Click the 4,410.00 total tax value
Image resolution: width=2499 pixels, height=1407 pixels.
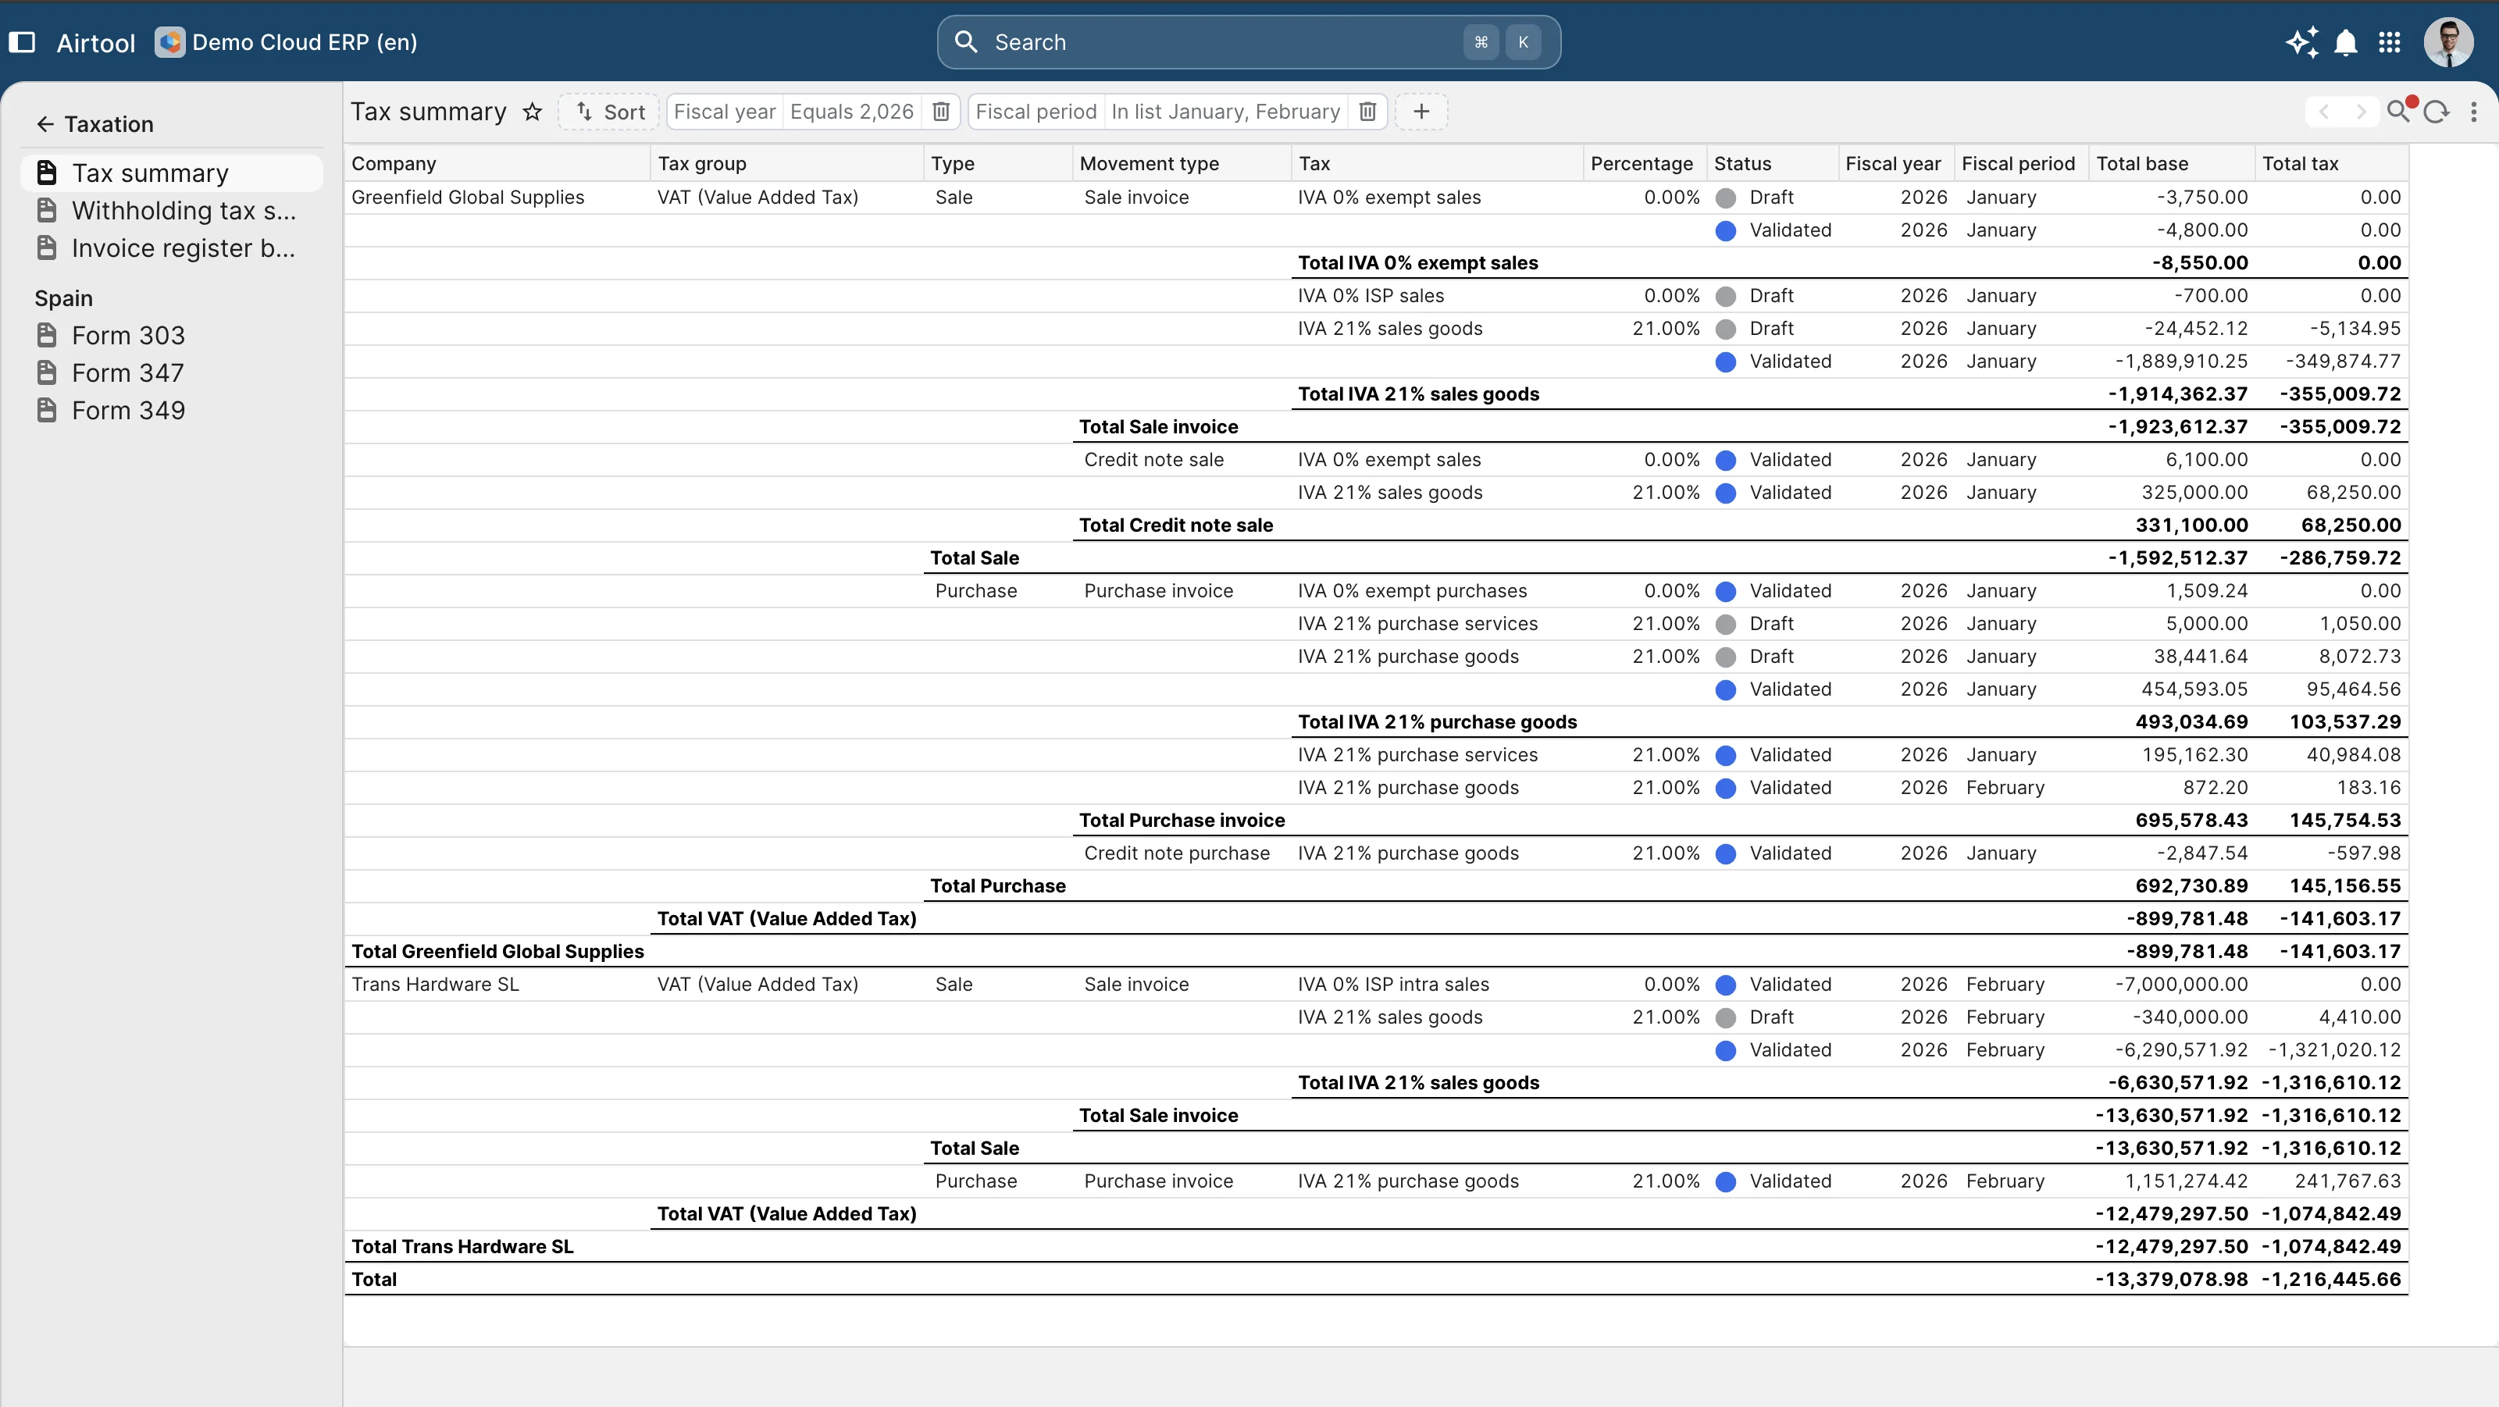2359,1017
